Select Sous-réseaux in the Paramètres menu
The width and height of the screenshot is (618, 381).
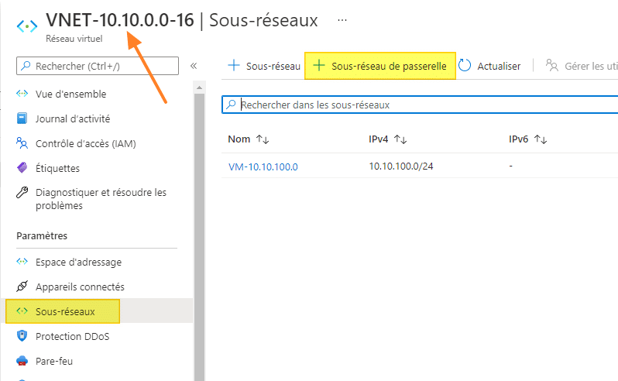[x=65, y=311]
